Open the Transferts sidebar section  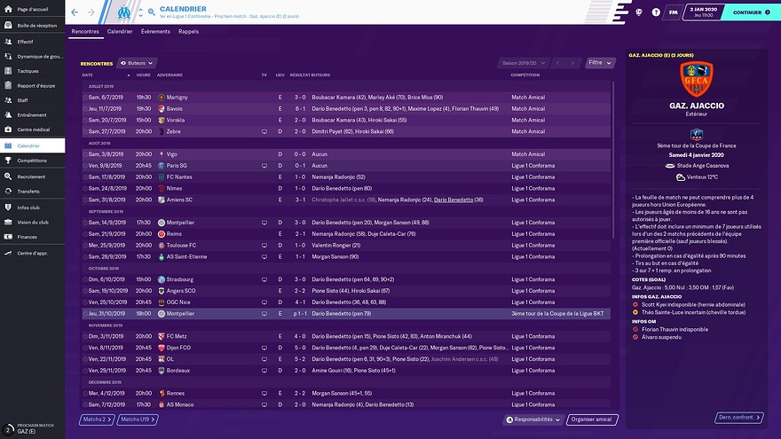pyautogui.click(x=29, y=191)
